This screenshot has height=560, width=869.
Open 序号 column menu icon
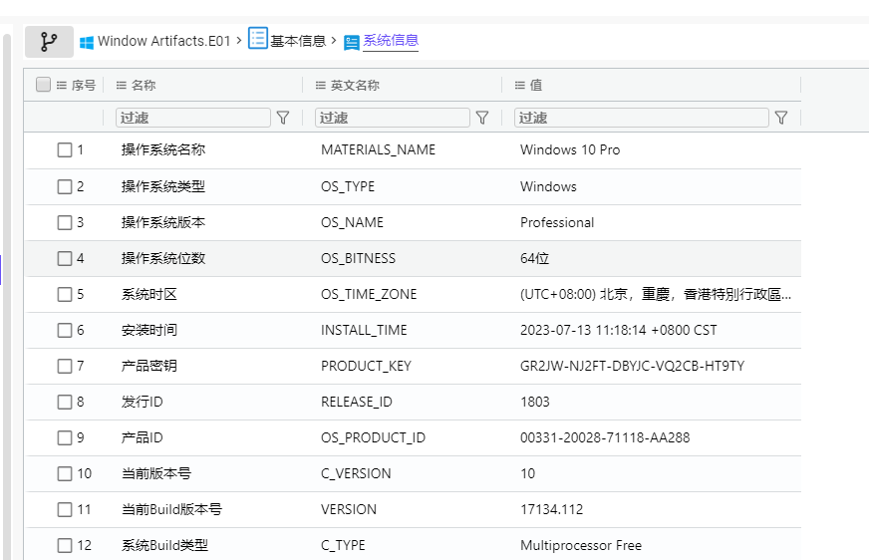pyautogui.click(x=62, y=86)
